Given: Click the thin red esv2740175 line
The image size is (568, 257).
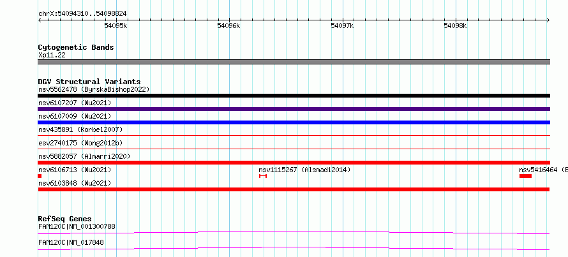Looking at the screenshot, I should tap(294, 149).
